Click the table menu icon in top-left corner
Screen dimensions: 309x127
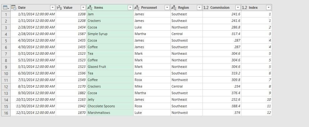[x=6, y=8]
